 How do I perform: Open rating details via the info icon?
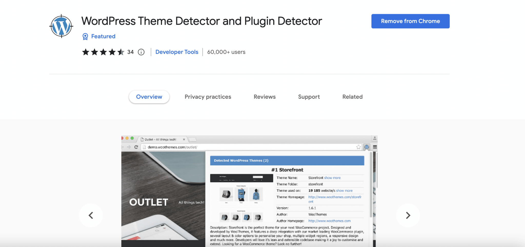tap(141, 52)
